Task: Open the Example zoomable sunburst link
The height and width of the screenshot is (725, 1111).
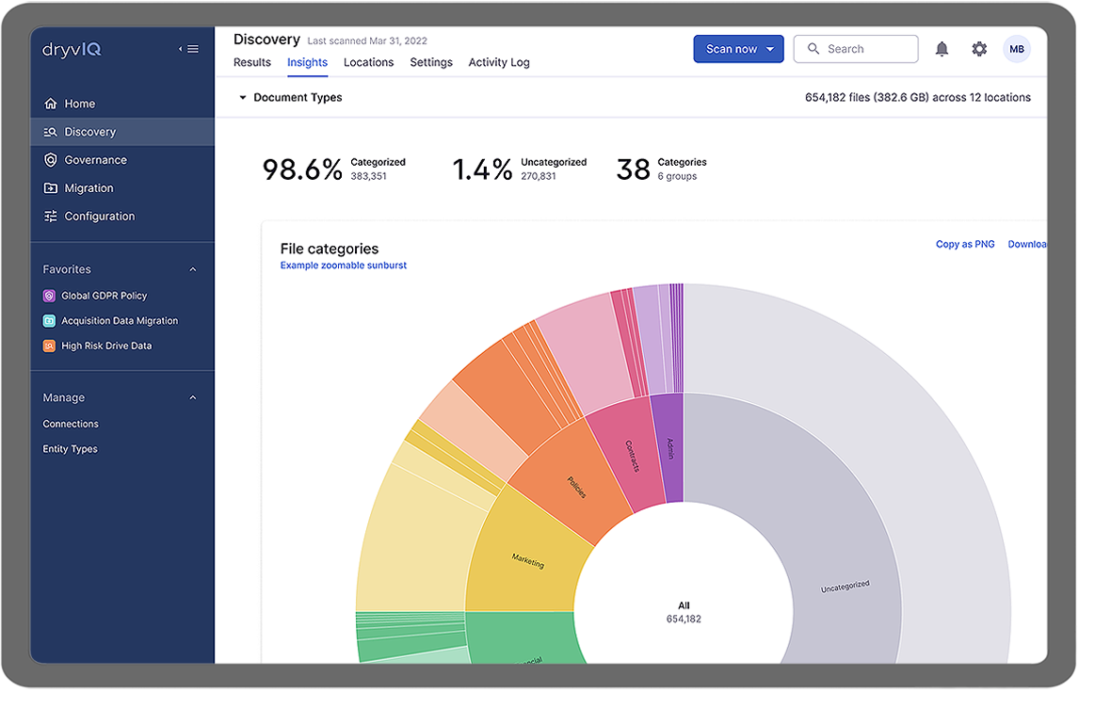Action: point(344,266)
